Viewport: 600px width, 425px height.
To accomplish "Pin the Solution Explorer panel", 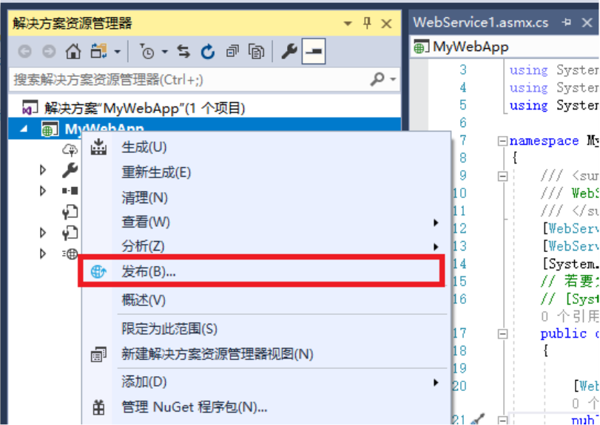I will tap(367, 24).
